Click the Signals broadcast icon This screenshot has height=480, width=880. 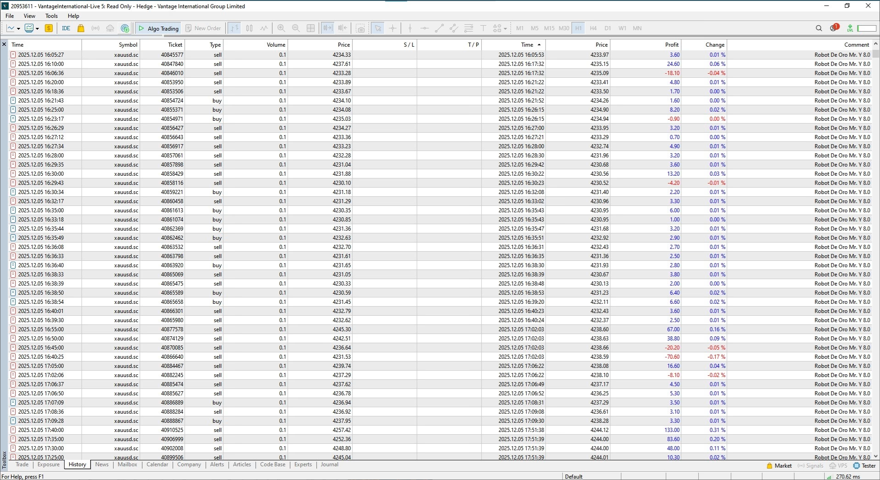96,28
